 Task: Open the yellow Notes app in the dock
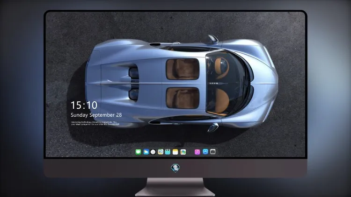tap(175, 152)
